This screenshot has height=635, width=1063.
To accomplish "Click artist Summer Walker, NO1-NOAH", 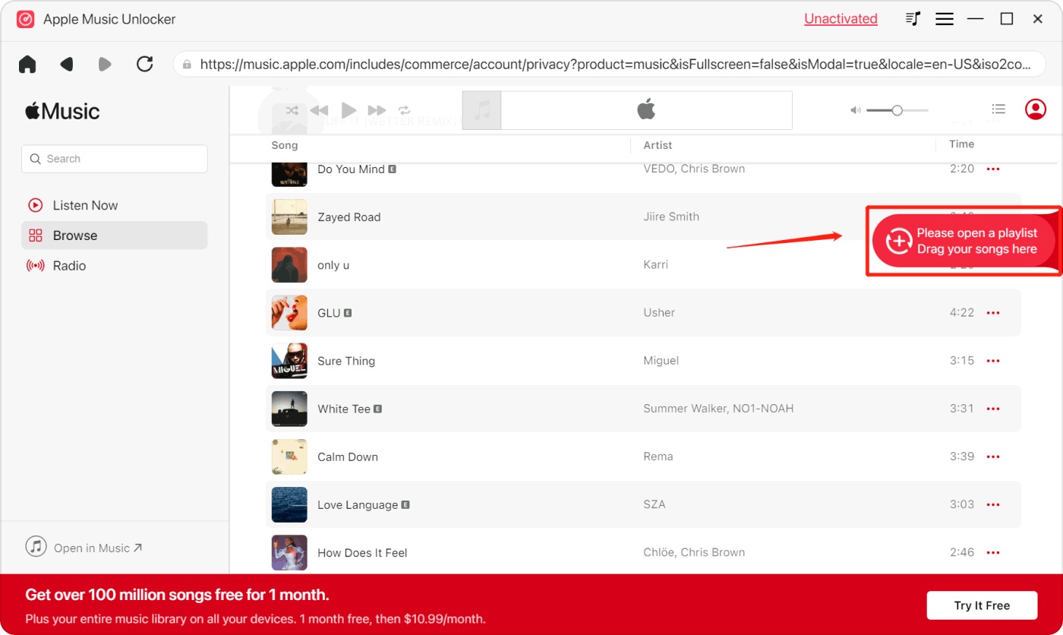I will 718,409.
